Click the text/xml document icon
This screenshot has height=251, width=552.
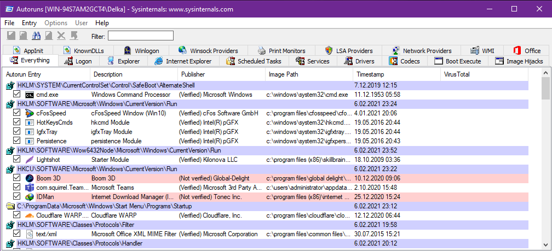tap(29, 234)
